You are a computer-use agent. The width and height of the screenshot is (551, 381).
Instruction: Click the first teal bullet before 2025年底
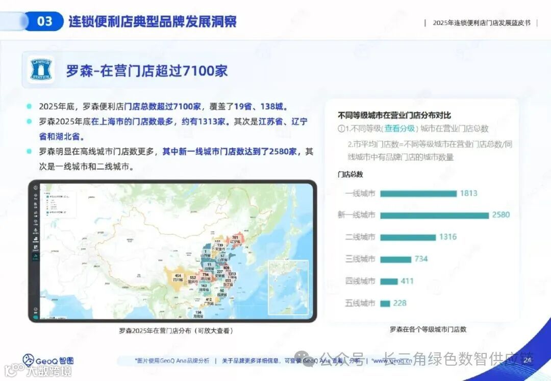click(29, 106)
